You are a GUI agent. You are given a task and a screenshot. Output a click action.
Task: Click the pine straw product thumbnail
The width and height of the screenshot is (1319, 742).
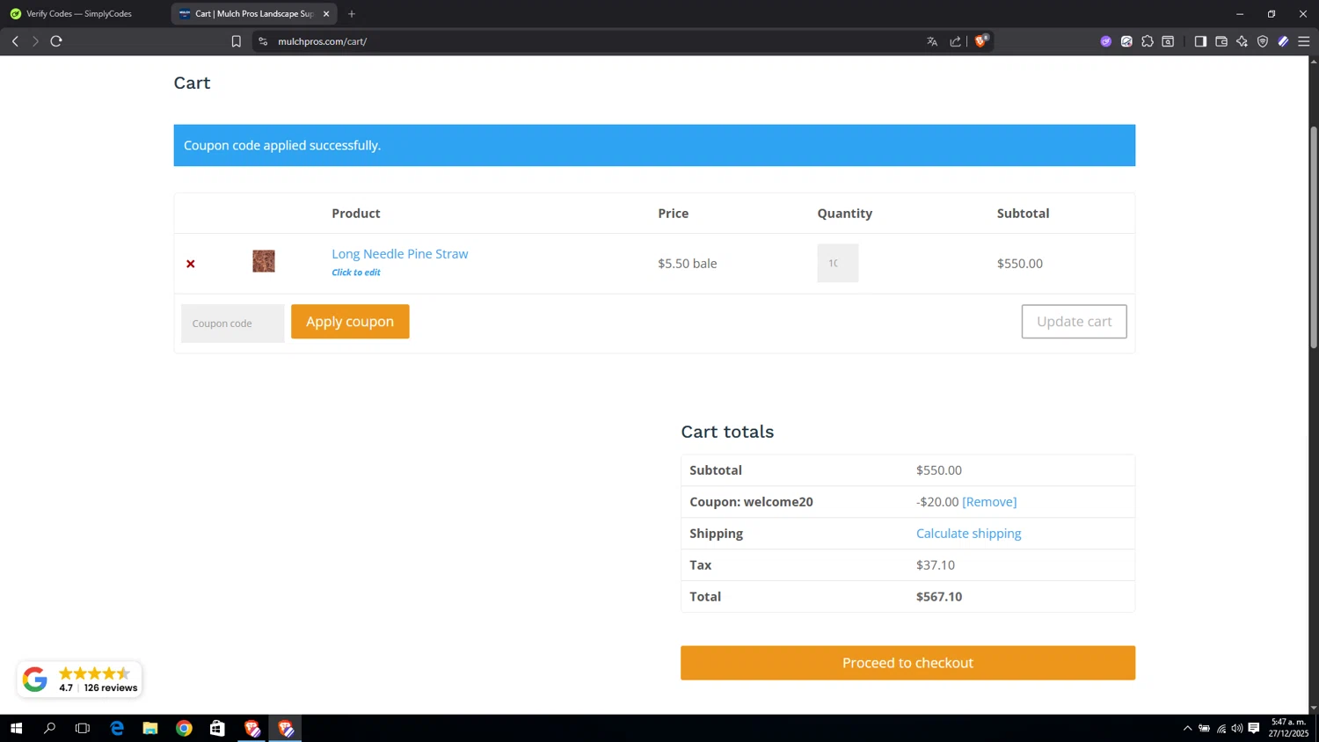coord(264,261)
